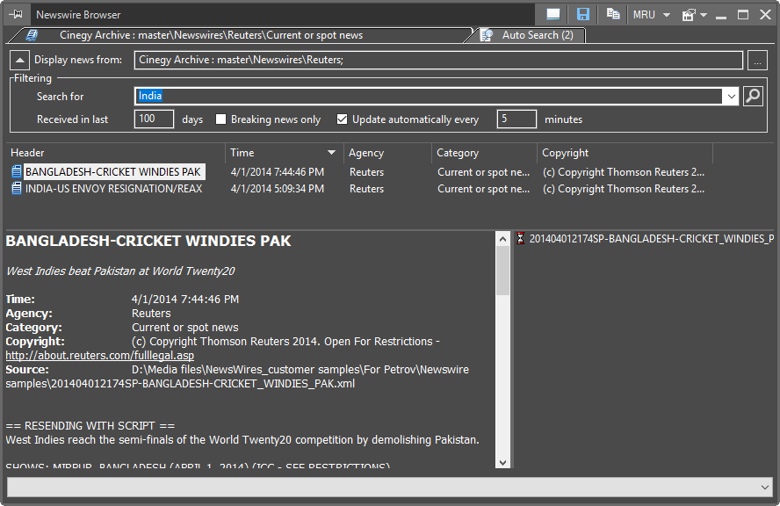
Task: Close the Newswire Browser window
Action: (x=766, y=14)
